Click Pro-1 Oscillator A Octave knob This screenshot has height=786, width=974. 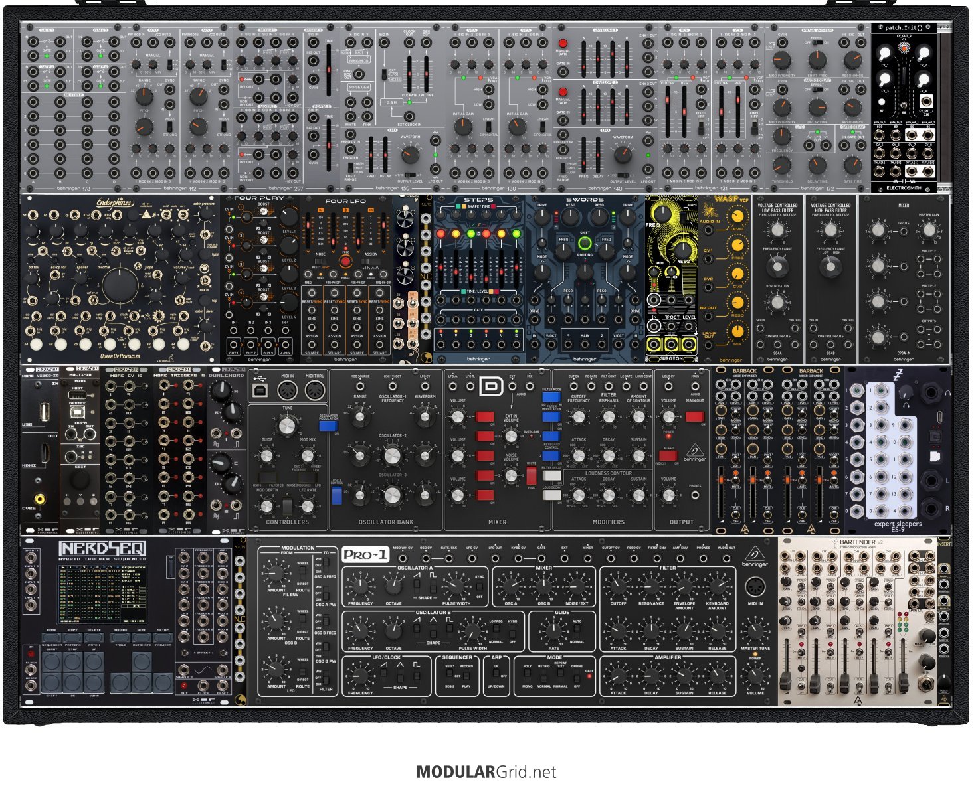coord(393,586)
